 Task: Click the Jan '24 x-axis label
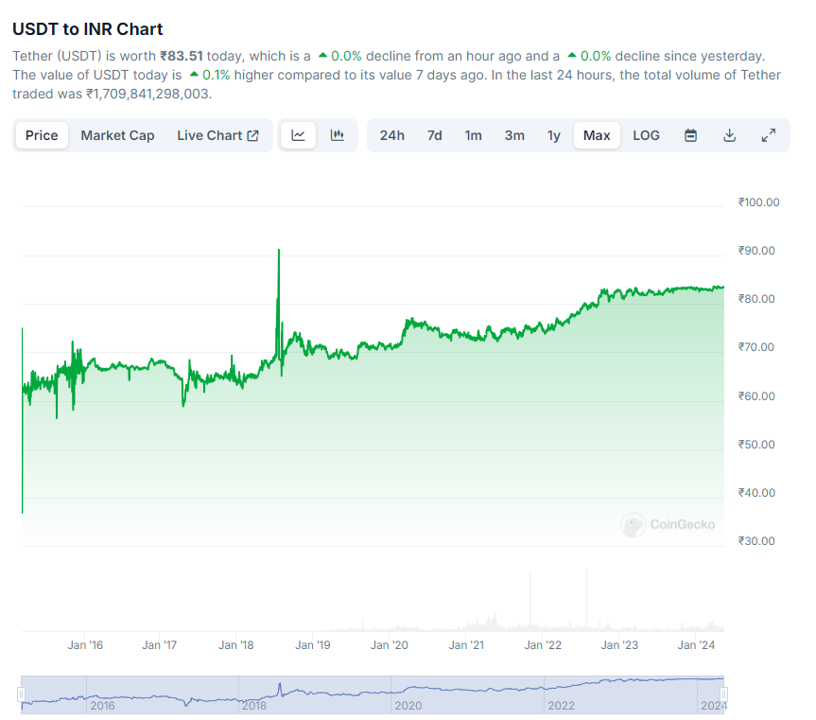696,645
